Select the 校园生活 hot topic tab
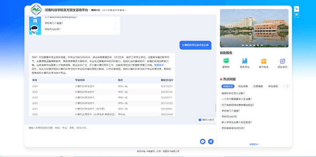Image resolution: width=316 pixels, height=157 pixels. point(228,86)
